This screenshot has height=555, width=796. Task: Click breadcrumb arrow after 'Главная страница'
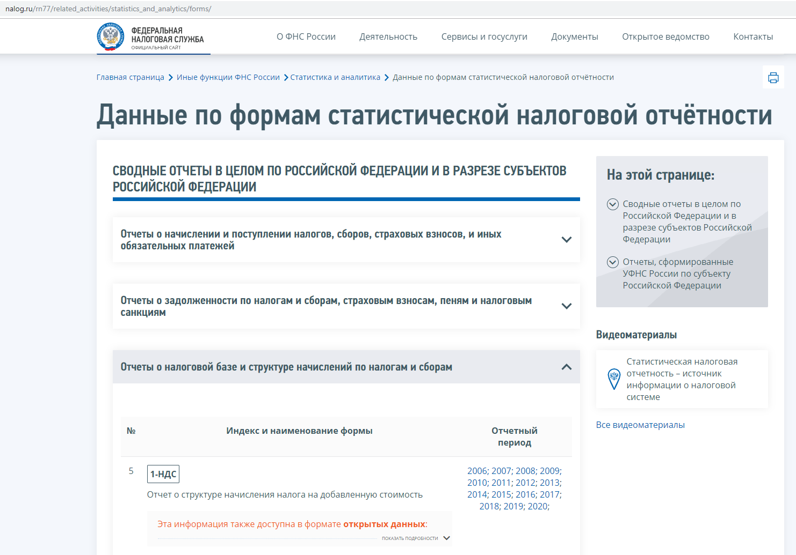pos(171,78)
